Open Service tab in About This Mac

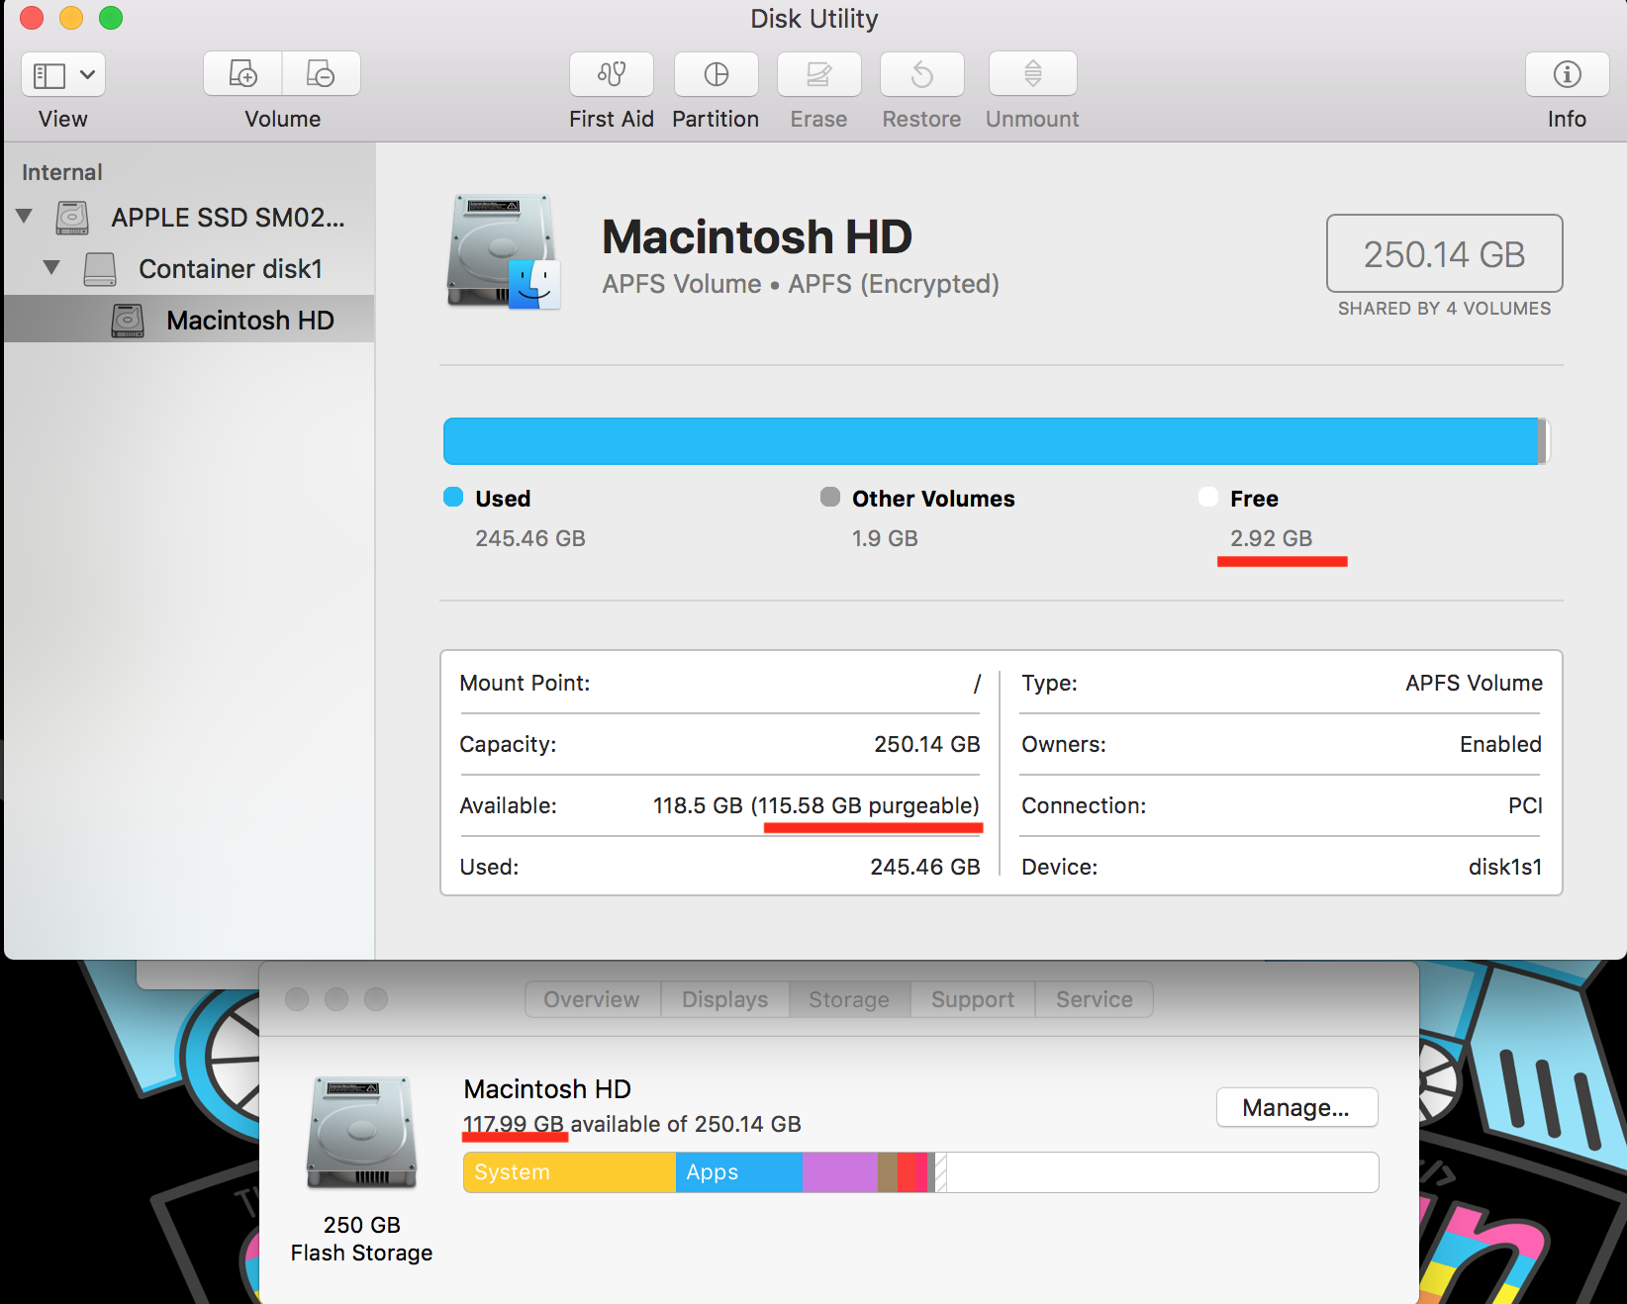[x=1094, y=999]
